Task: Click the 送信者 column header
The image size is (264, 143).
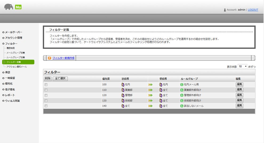Action: point(125,79)
